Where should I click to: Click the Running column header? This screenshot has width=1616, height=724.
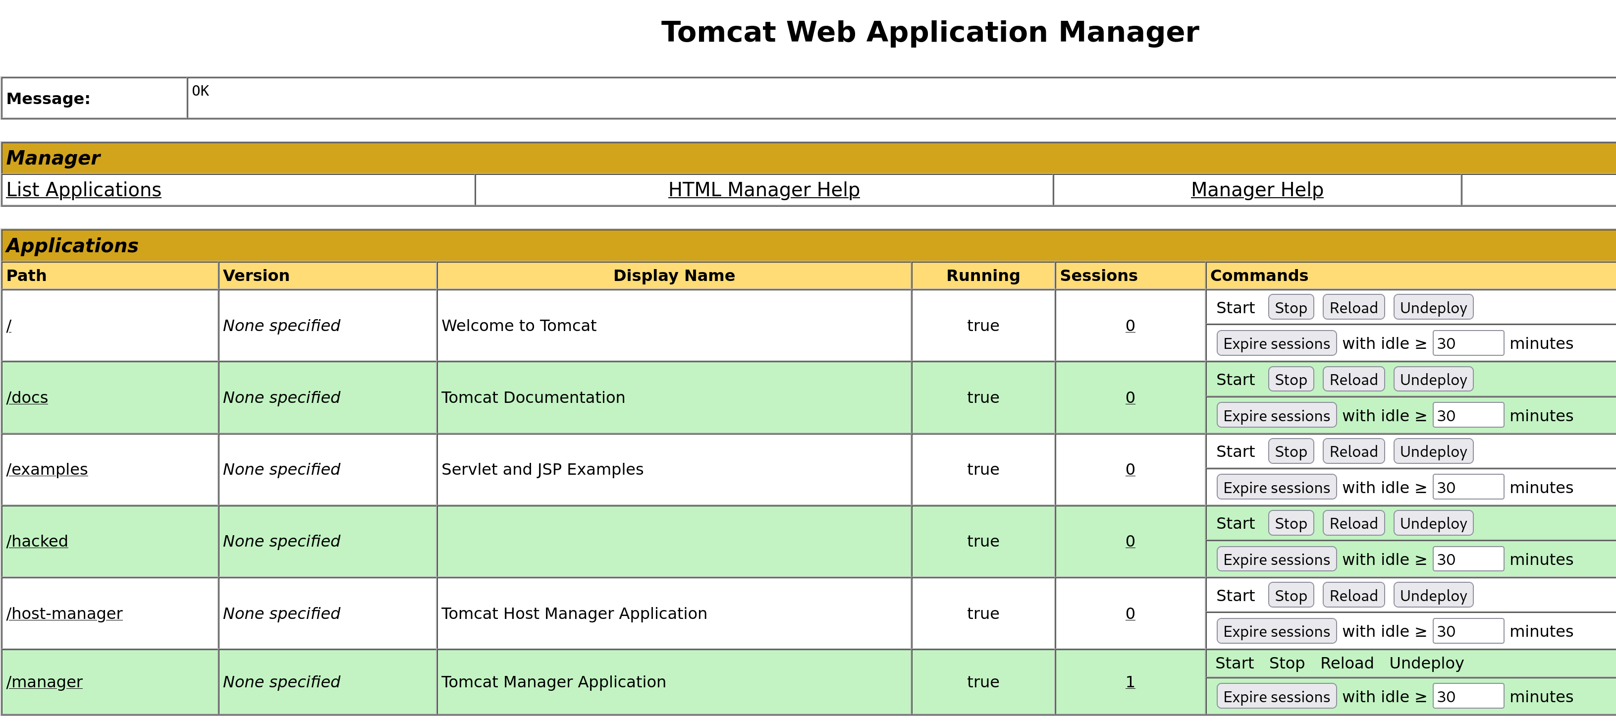coord(983,276)
